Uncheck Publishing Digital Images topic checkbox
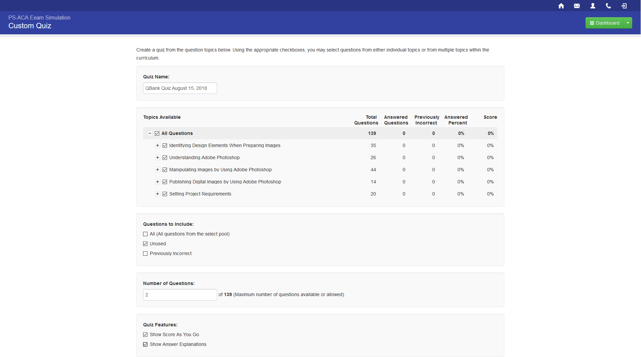The height and width of the screenshot is (357, 641). pyautogui.click(x=165, y=182)
